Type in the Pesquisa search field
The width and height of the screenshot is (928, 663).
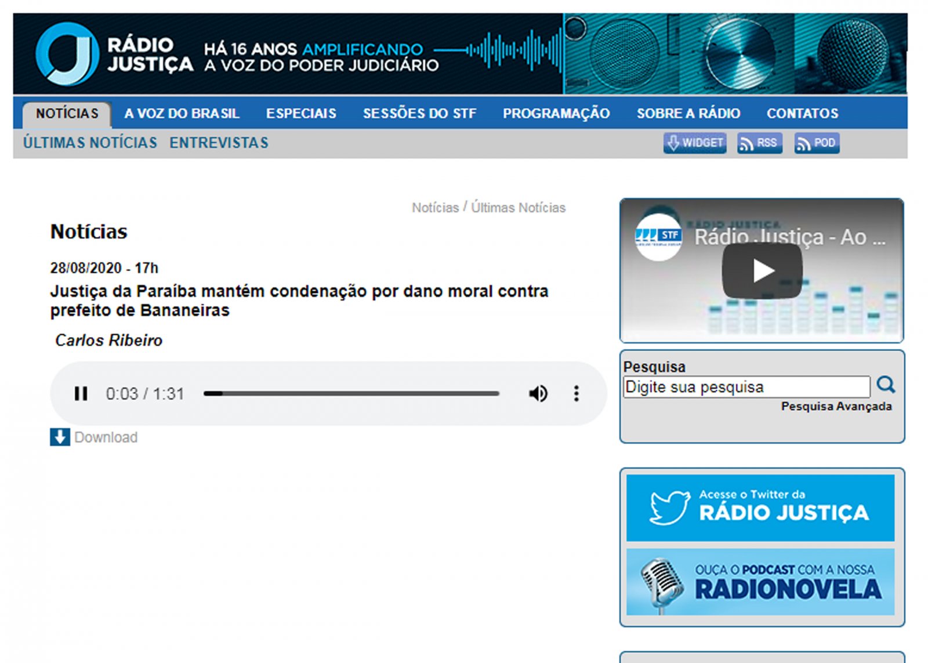[746, 387]
